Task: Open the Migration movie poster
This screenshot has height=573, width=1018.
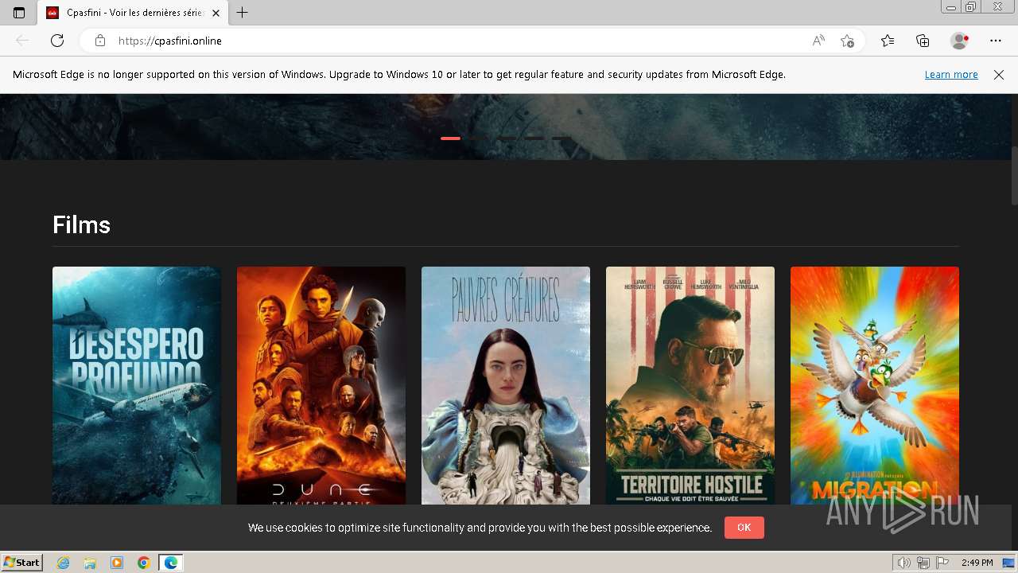Action: click(x=875, y=385)
